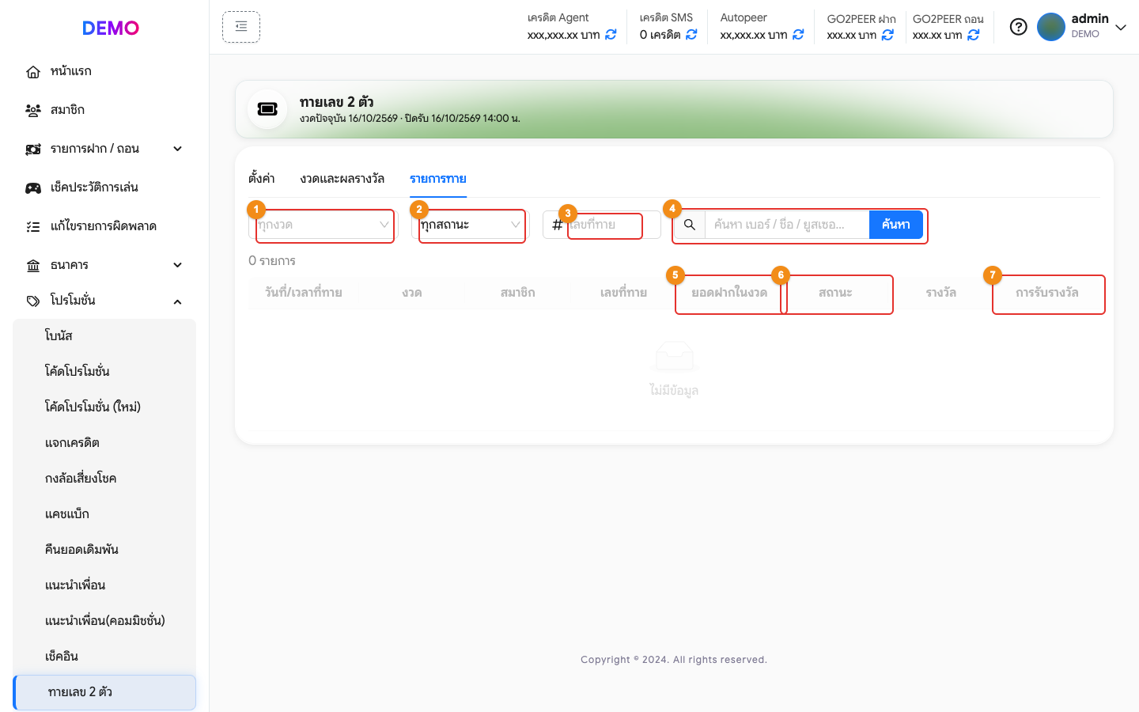1139x712 pixels.
Task: Open the admin account dropdown arrow
Action: [1121, 27]
